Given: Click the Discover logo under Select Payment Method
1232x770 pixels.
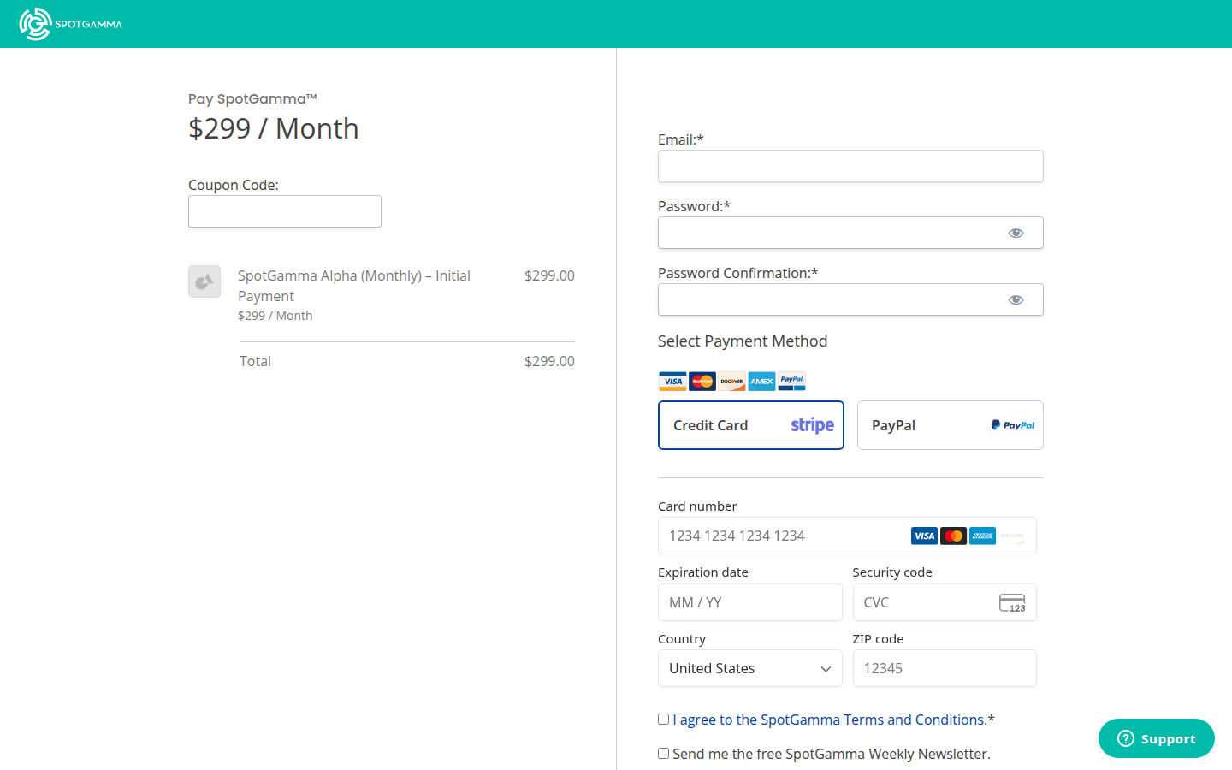Looking at the screenshot, I should click(x=732, y=382).
